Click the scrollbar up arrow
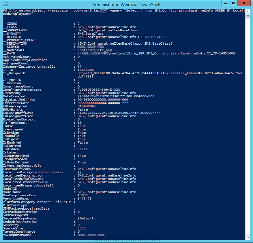The height and width of the screenshot is (243, 253). point(248,12)
